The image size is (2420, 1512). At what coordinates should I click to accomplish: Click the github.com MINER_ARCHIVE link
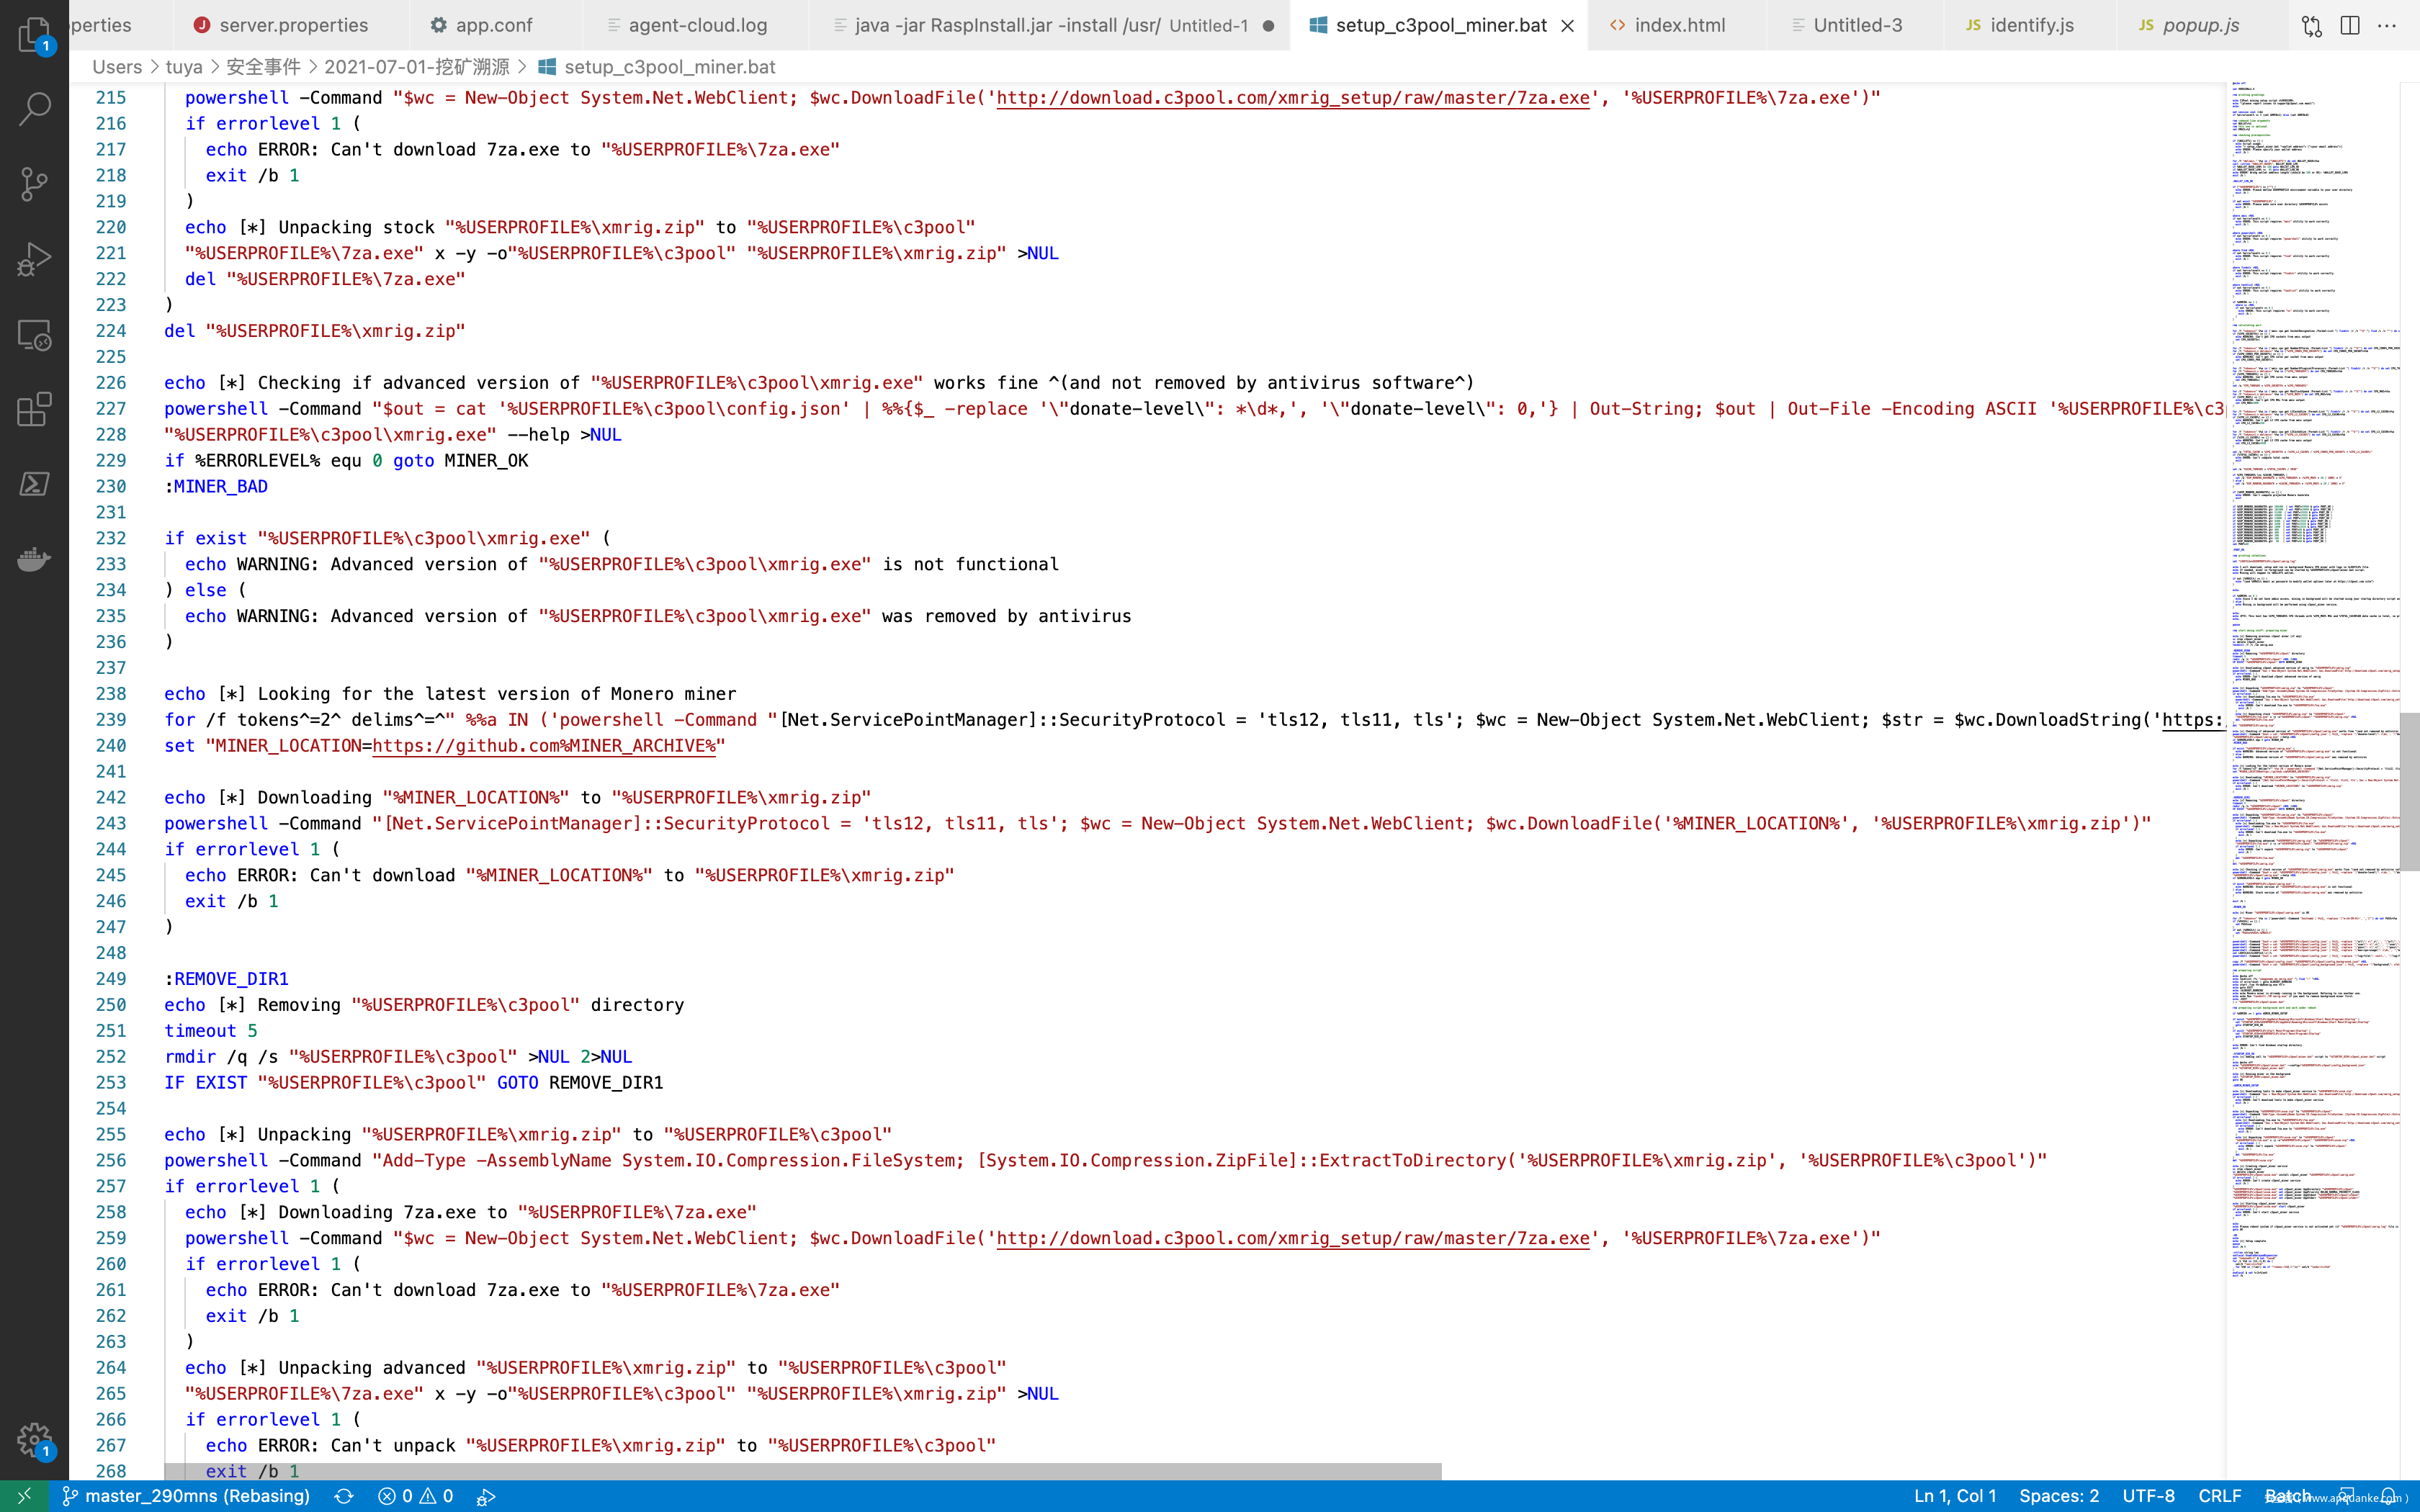(x=544, y=746)
